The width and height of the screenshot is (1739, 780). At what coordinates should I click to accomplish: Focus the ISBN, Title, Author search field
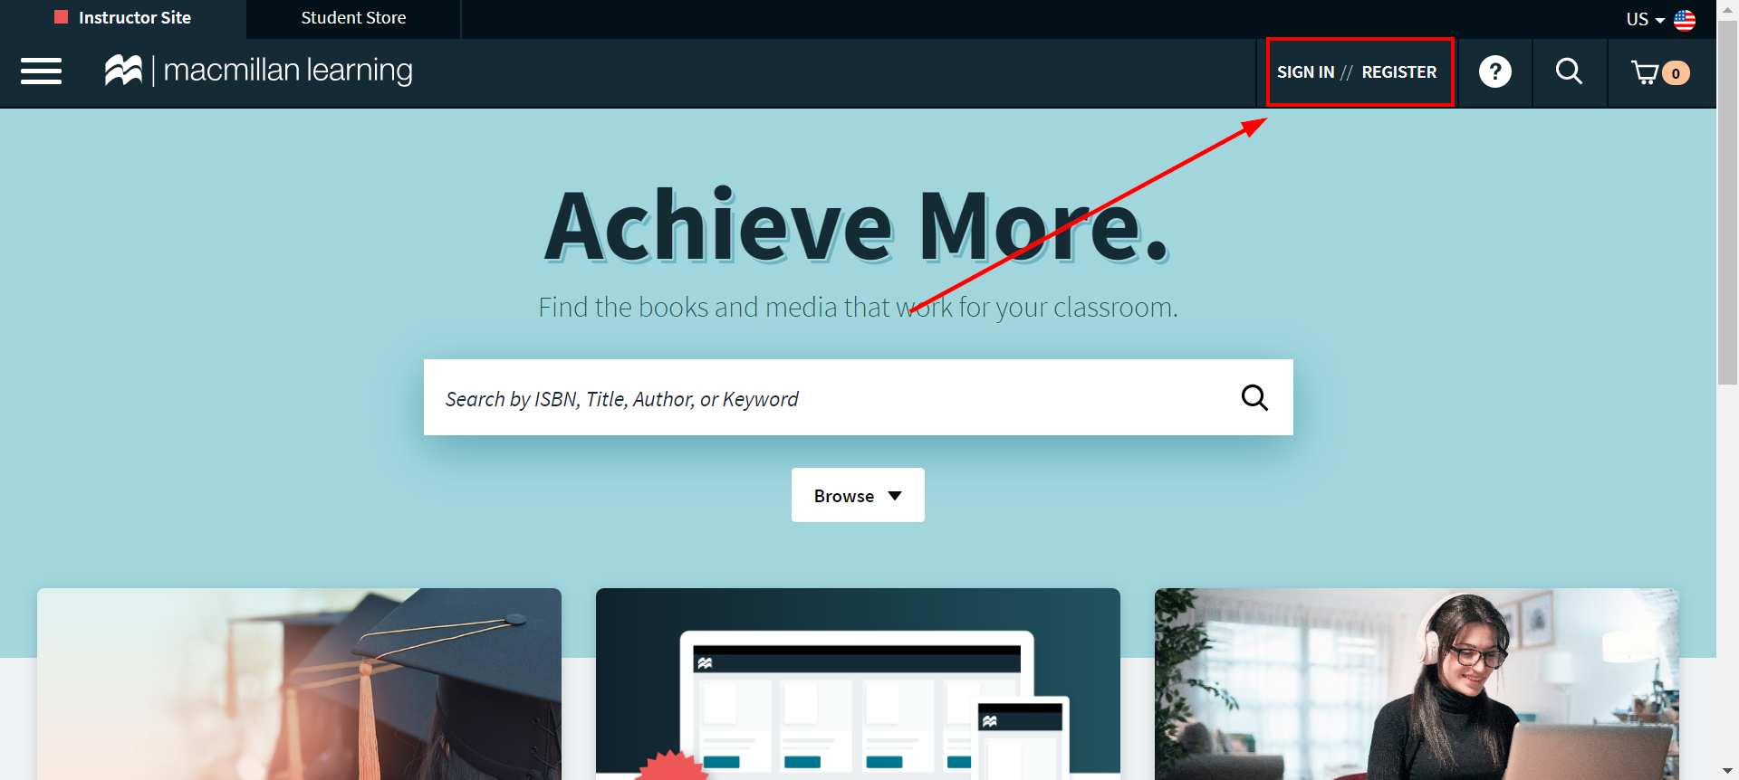pyautogui.click(x=833, y=397)
